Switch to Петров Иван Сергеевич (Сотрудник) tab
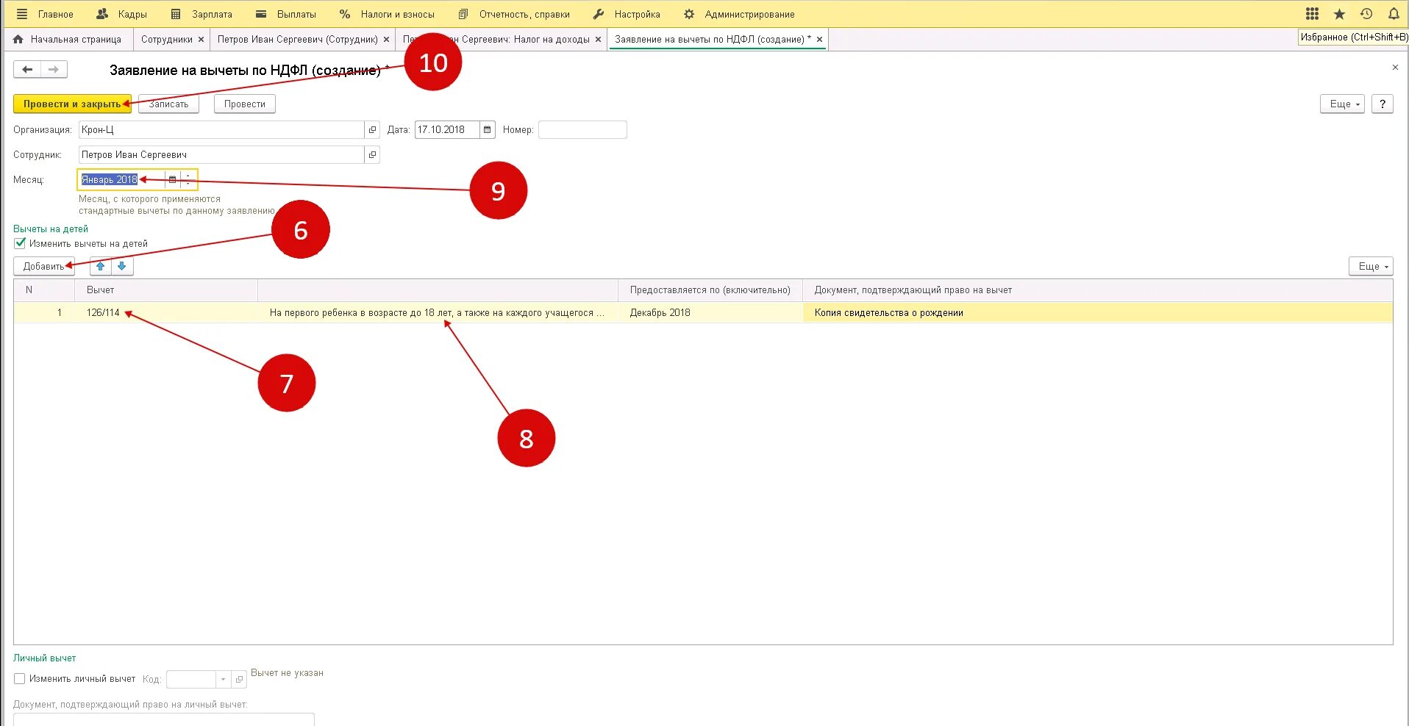This screenshot has height=726, width=1409. pos(297,40)
